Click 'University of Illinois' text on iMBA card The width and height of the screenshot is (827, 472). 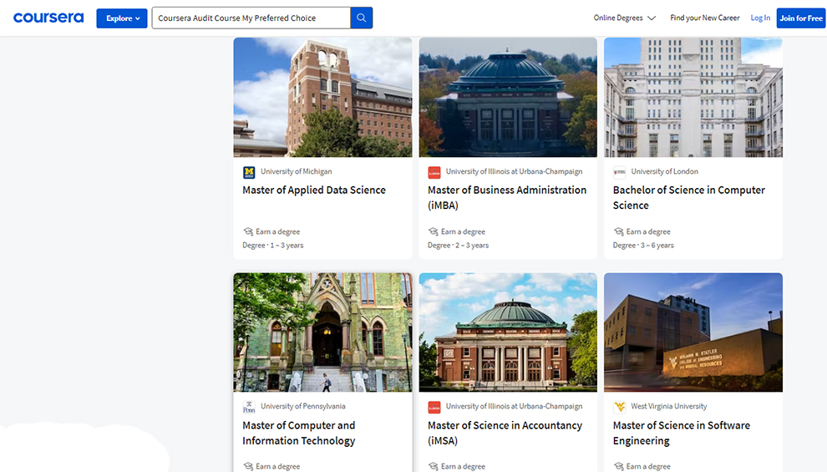point(514,171)
